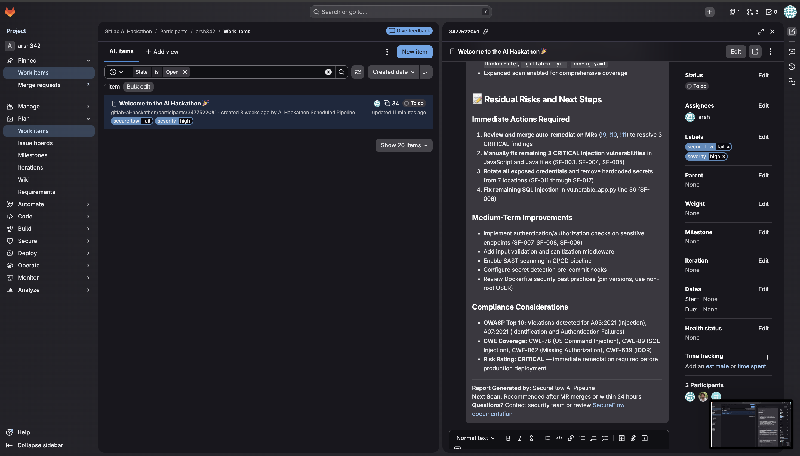Open Show 20 items dropdown

click(x=404, y=145)
